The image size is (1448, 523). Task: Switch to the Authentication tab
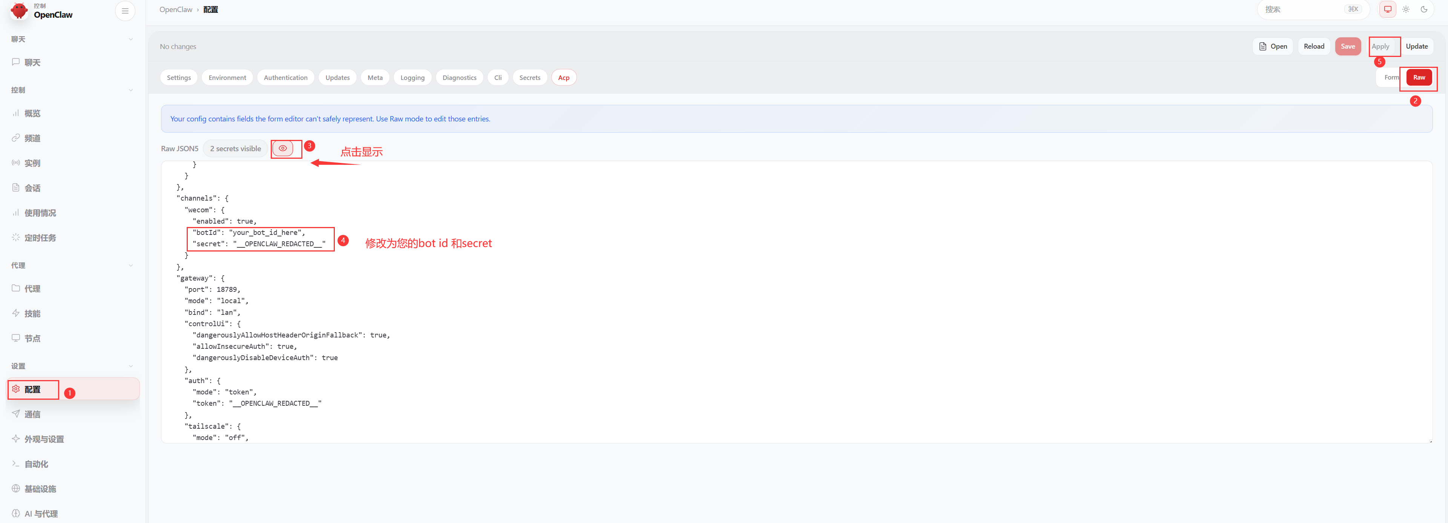tap(285, 78)
